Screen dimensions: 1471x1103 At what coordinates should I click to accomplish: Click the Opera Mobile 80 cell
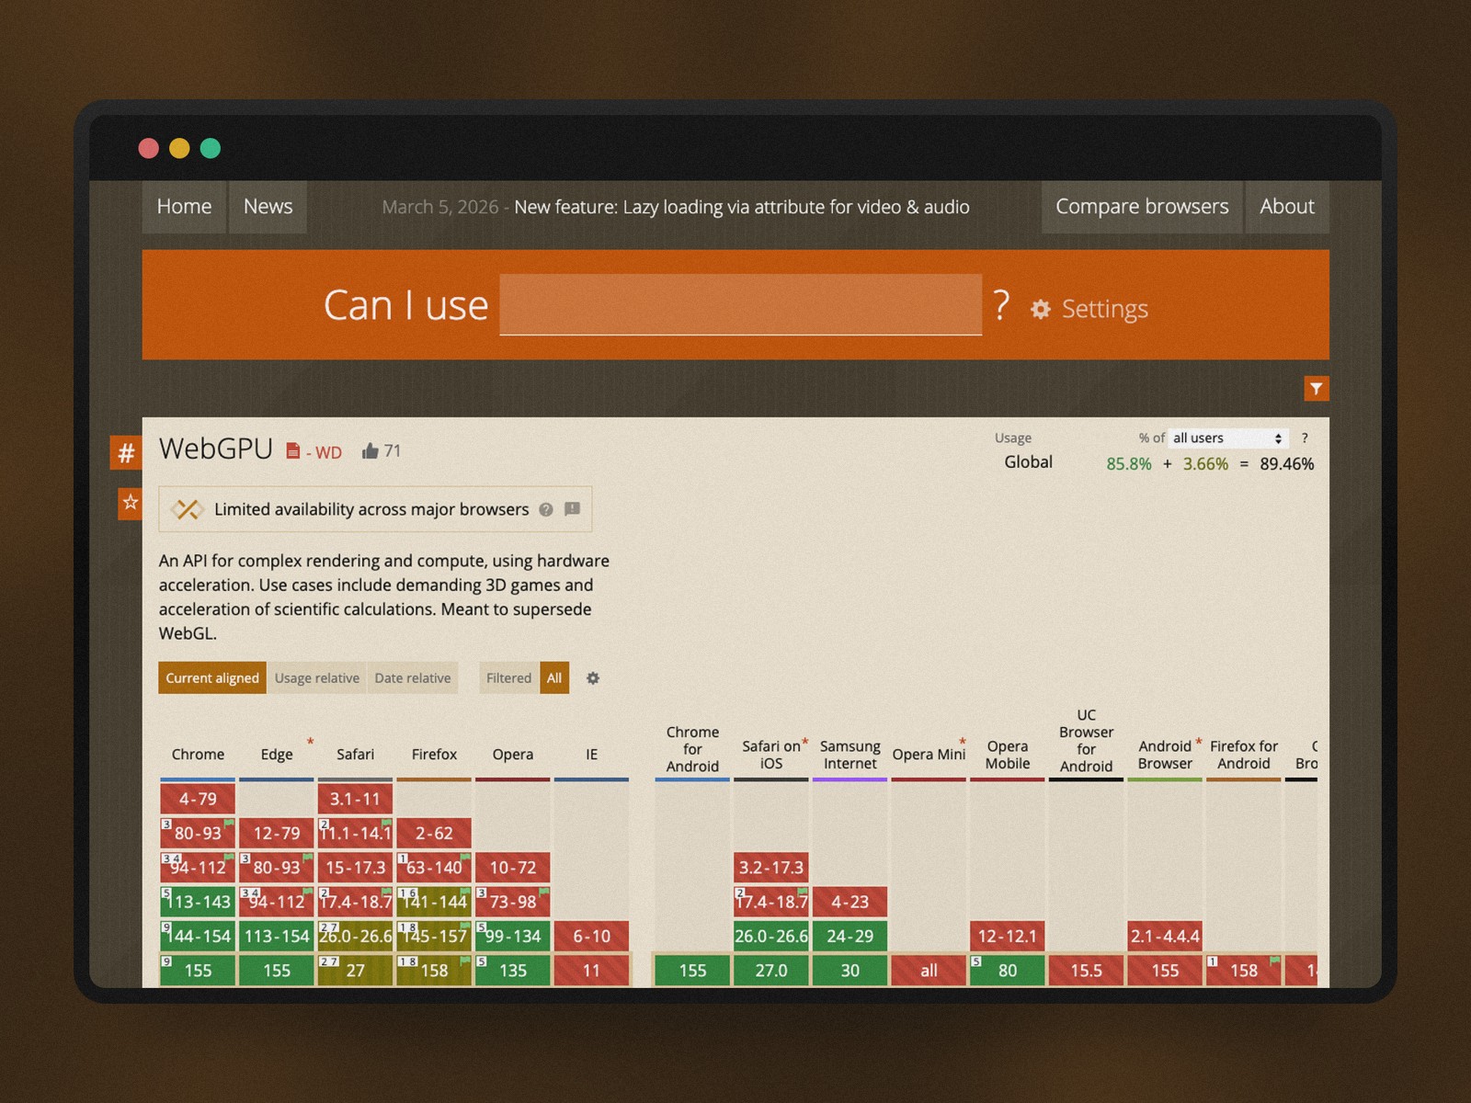(x=1008, y=970)
